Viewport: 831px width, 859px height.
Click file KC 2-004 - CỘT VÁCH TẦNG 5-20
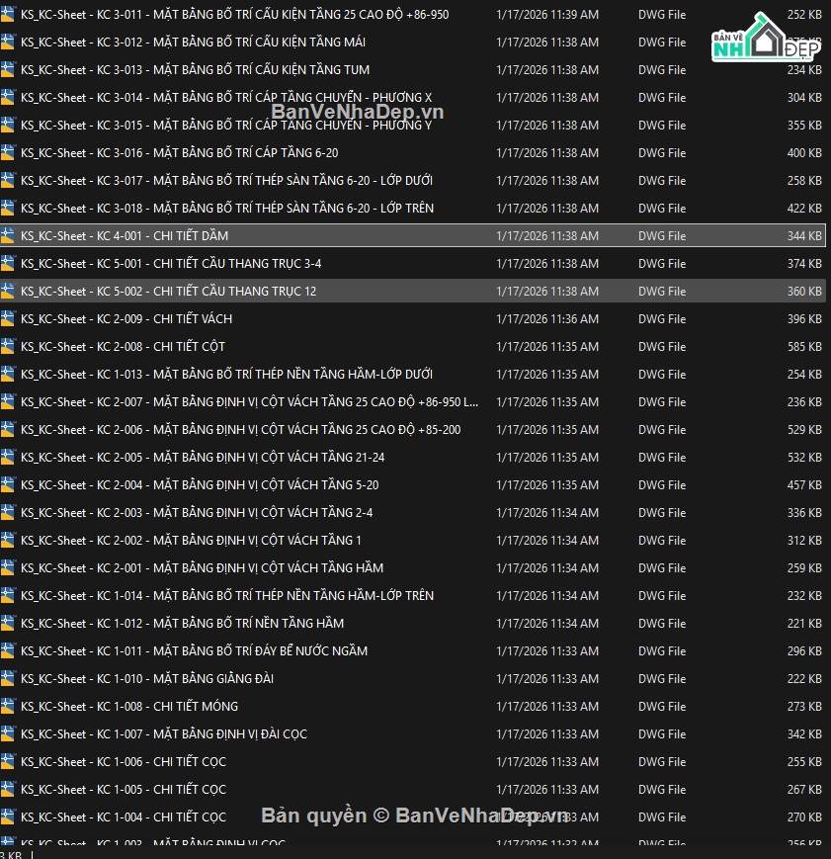(200, 484)
